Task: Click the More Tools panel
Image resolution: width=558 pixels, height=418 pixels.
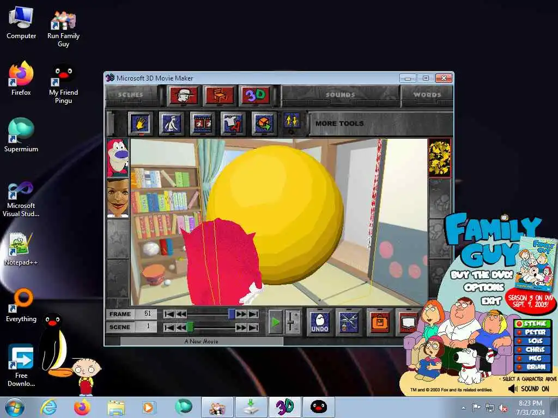Action: 380,124
